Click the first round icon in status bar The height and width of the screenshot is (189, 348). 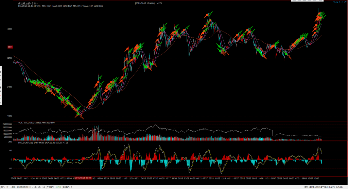point(36,187)
